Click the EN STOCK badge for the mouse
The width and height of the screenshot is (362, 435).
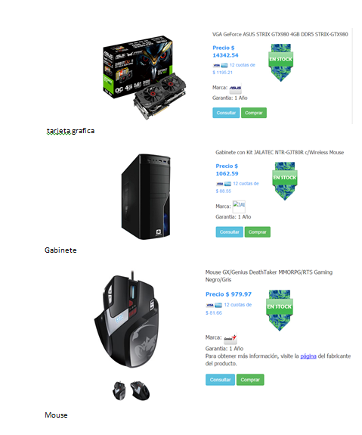coord(280,310)
